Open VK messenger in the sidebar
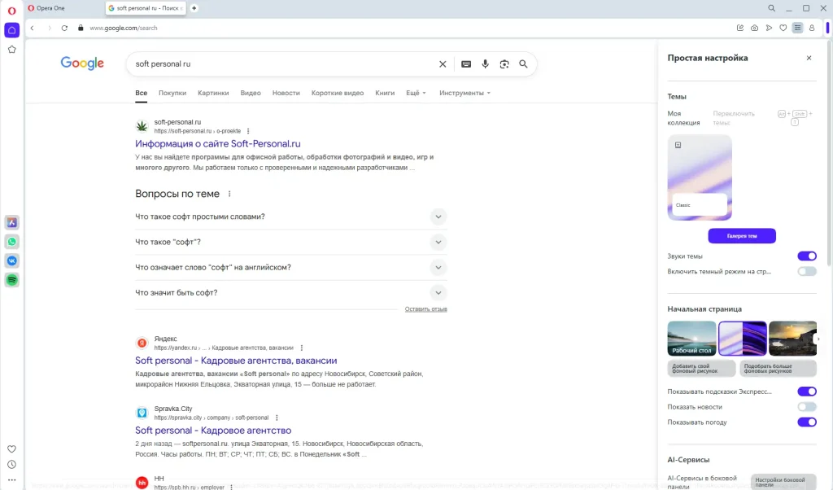Image resolution: width=833 pixels, height=490 pixels. point(12,261)
